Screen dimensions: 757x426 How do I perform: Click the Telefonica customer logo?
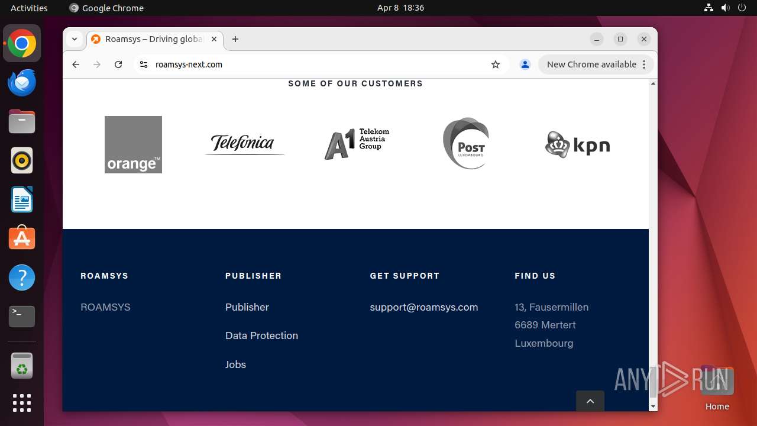click(244, 144)
